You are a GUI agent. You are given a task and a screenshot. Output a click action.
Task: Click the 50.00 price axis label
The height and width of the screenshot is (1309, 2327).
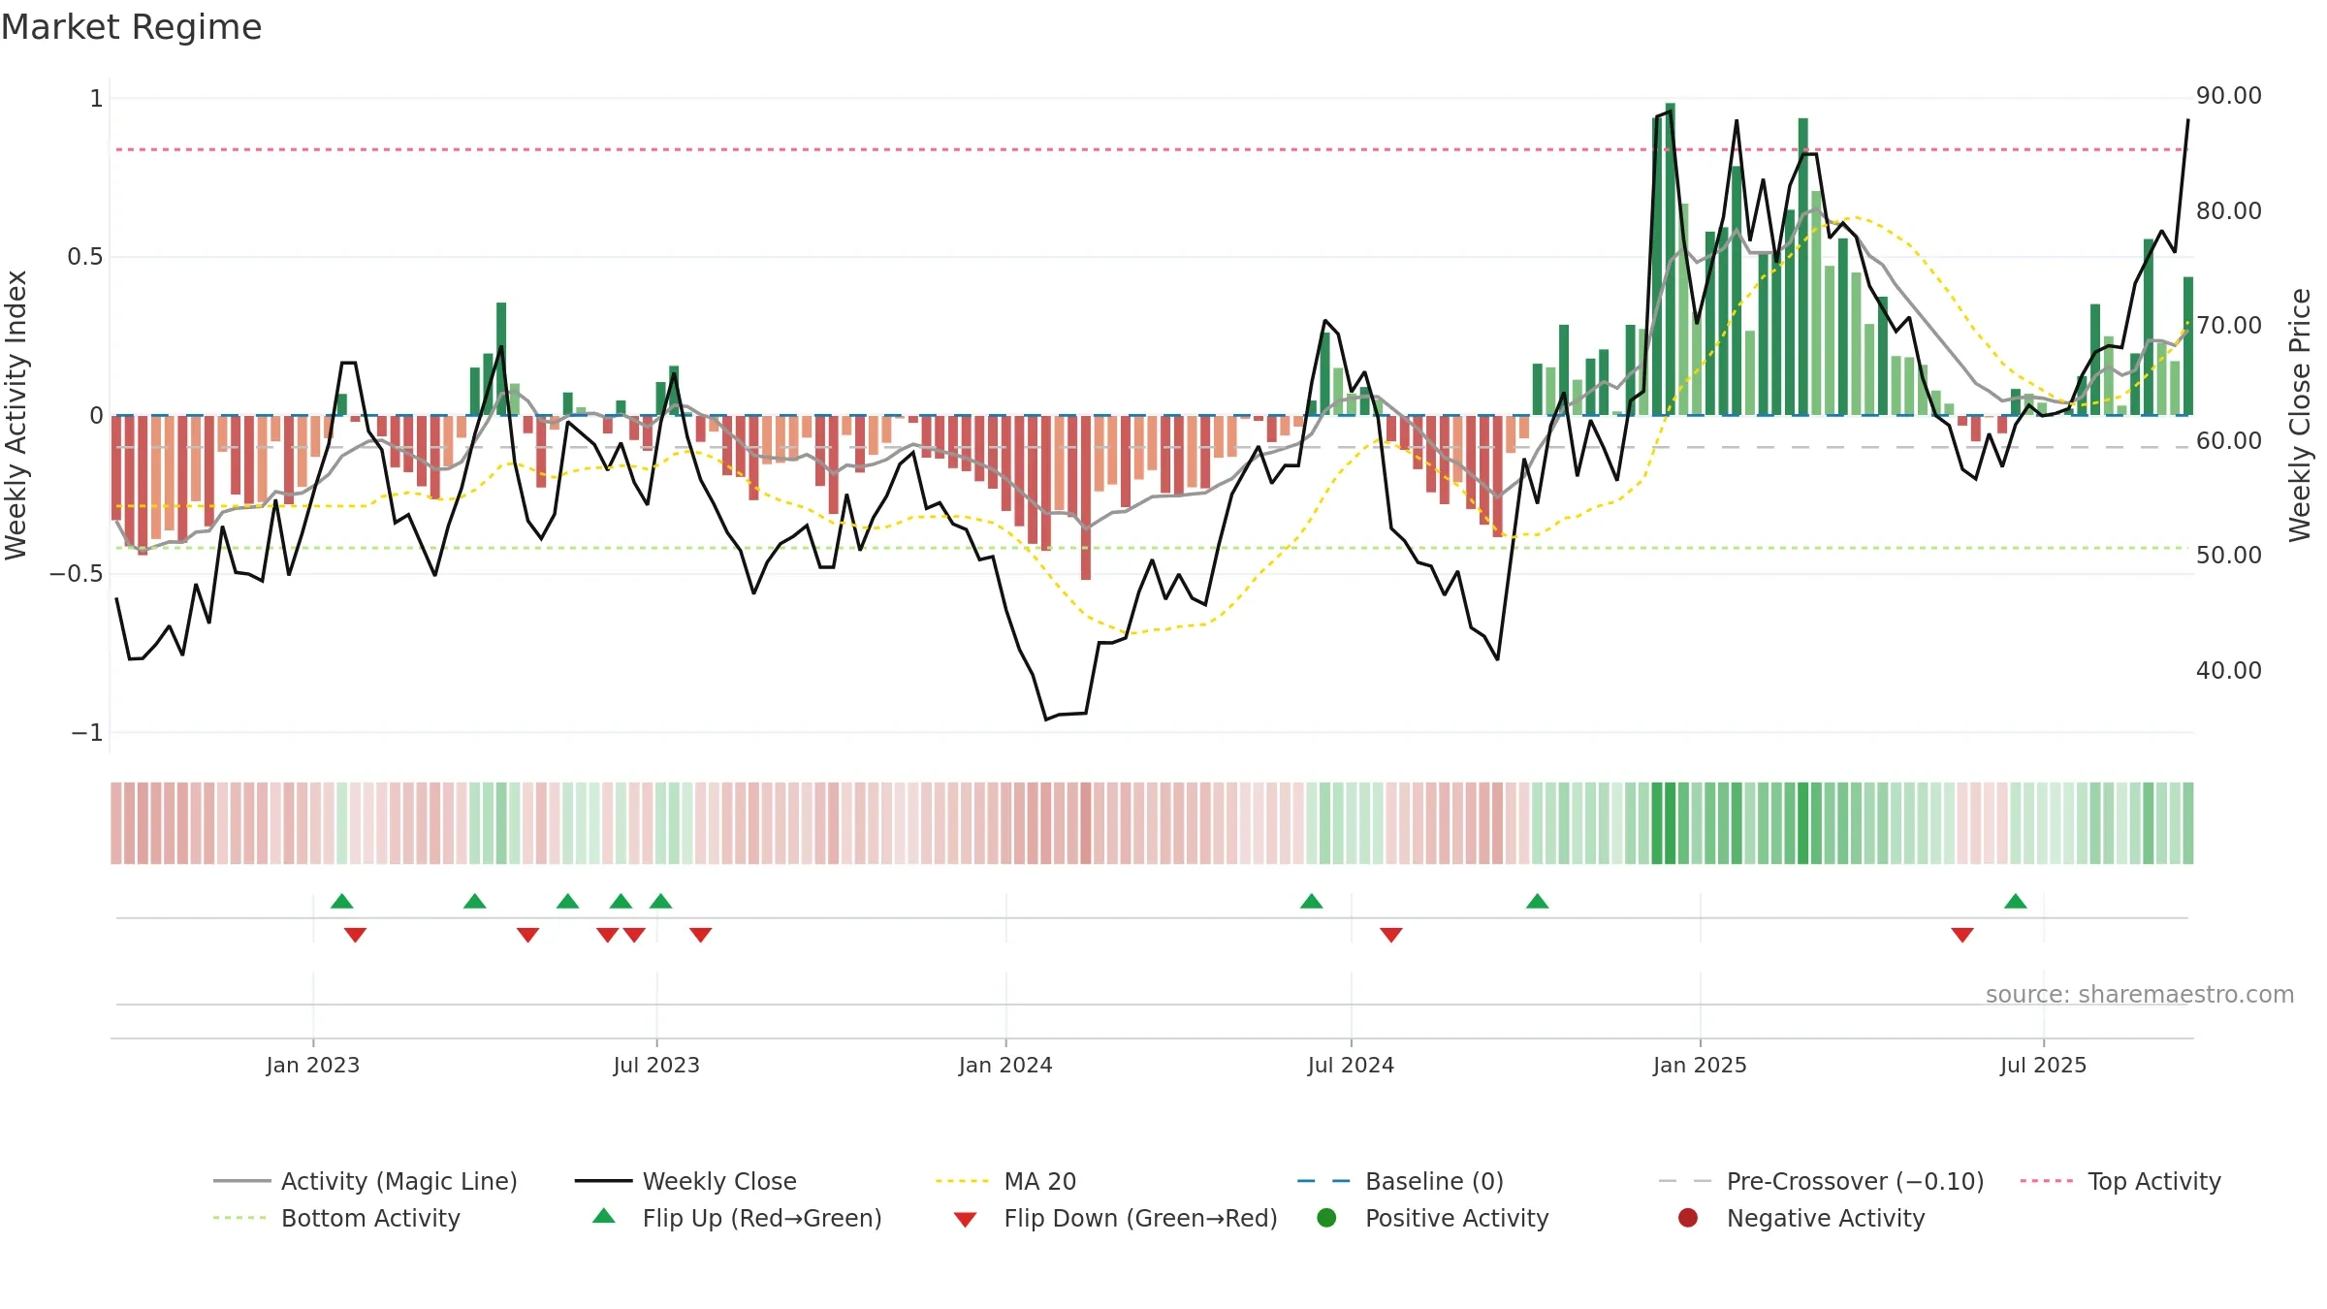(2229, 556)
